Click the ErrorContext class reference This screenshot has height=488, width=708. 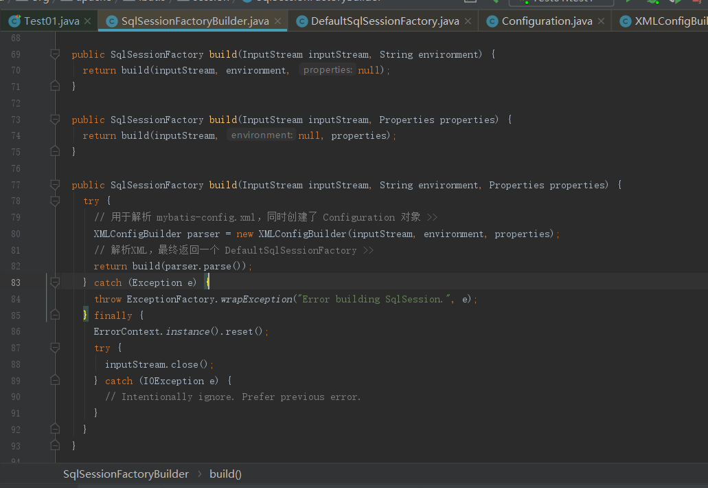(126, 332)
